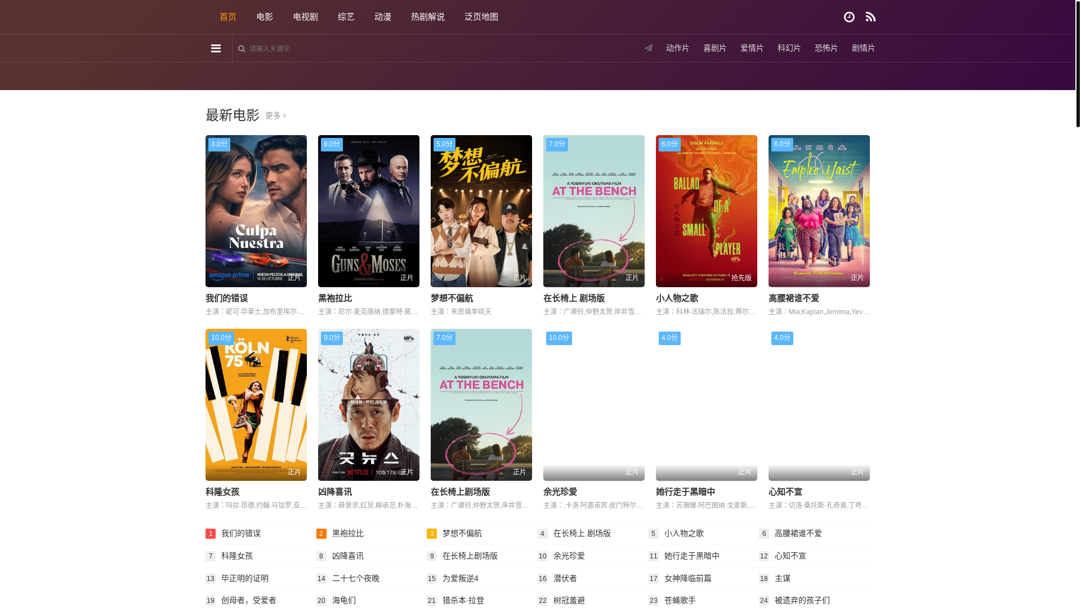
Task: Open ranked item 21 猎杀本·拉登
Action: click(463, 601)
